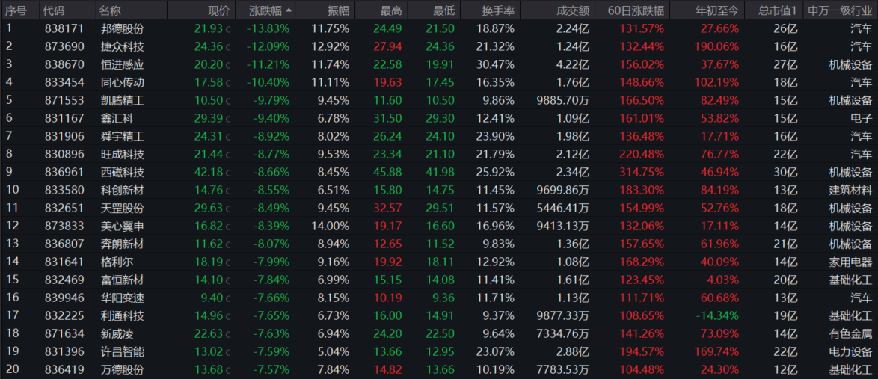Viewport: 878px width, 379px height.
Task: Select stock name 凯腾精工
Action: (123, 100)
